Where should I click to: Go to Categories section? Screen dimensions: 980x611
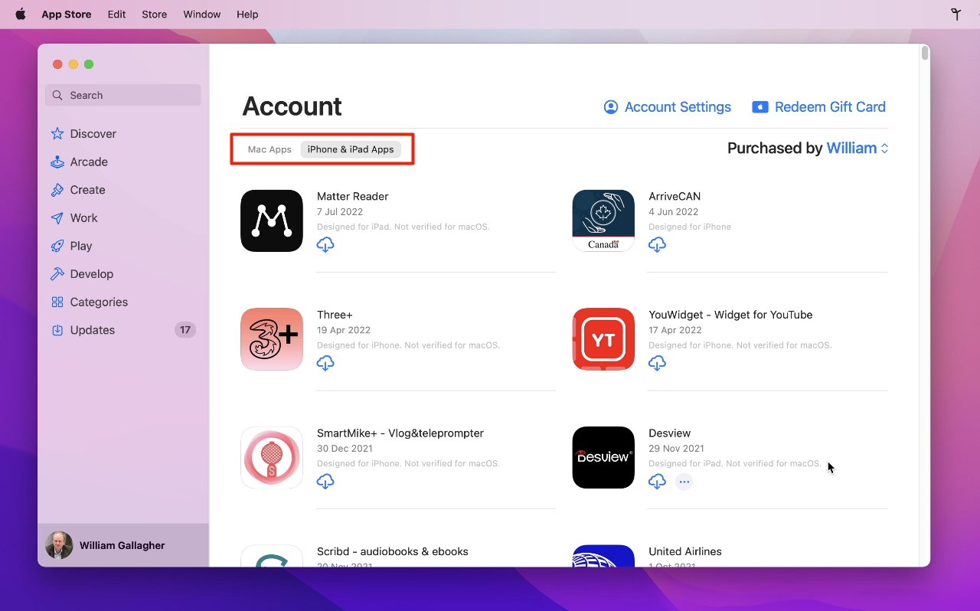pyautogui.click(x=99, y=302)
